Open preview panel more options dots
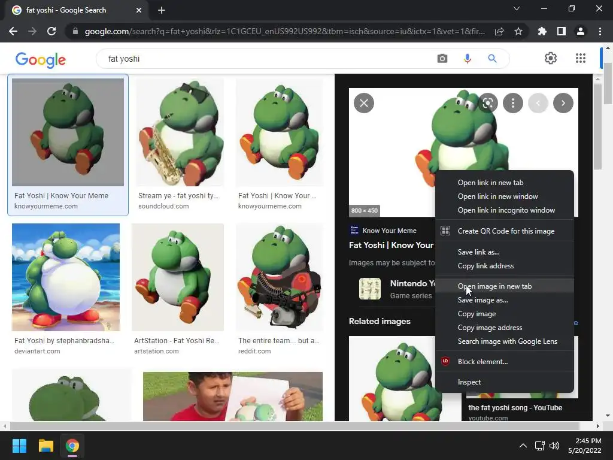The image size is (613, 460). [x=513, y=103]
